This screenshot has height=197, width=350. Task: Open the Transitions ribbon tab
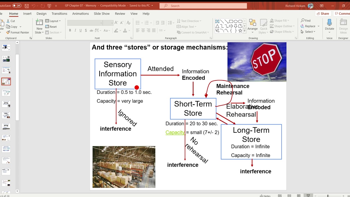tap(59, 14)
